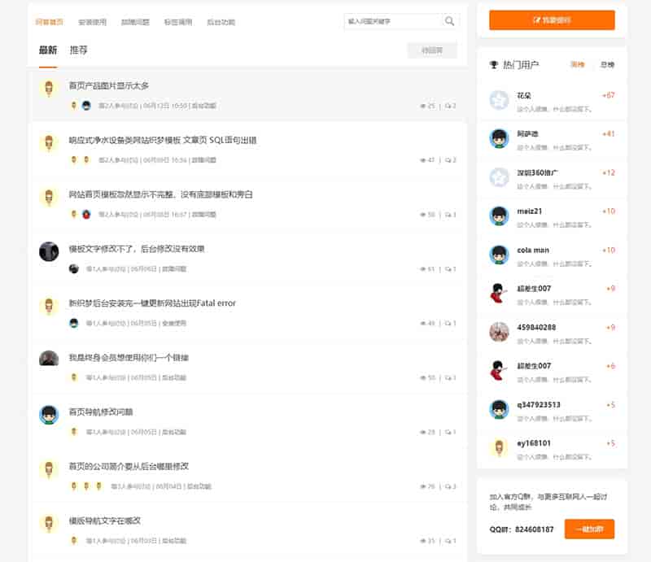This screenshot has height=562, width=651.
Task: Show the 总榜 overall ranking
Action: click(607, 65)
